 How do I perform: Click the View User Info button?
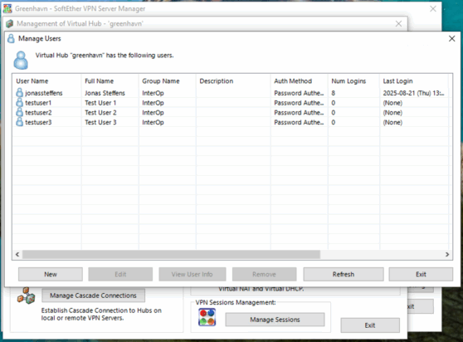click(193, 274)
